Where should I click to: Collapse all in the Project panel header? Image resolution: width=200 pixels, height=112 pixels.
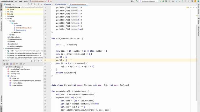[x=35, y=4]
